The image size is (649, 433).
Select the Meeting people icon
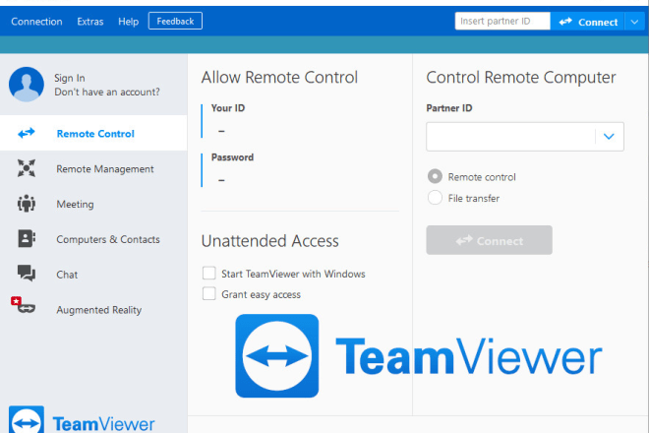pos(27,205)
